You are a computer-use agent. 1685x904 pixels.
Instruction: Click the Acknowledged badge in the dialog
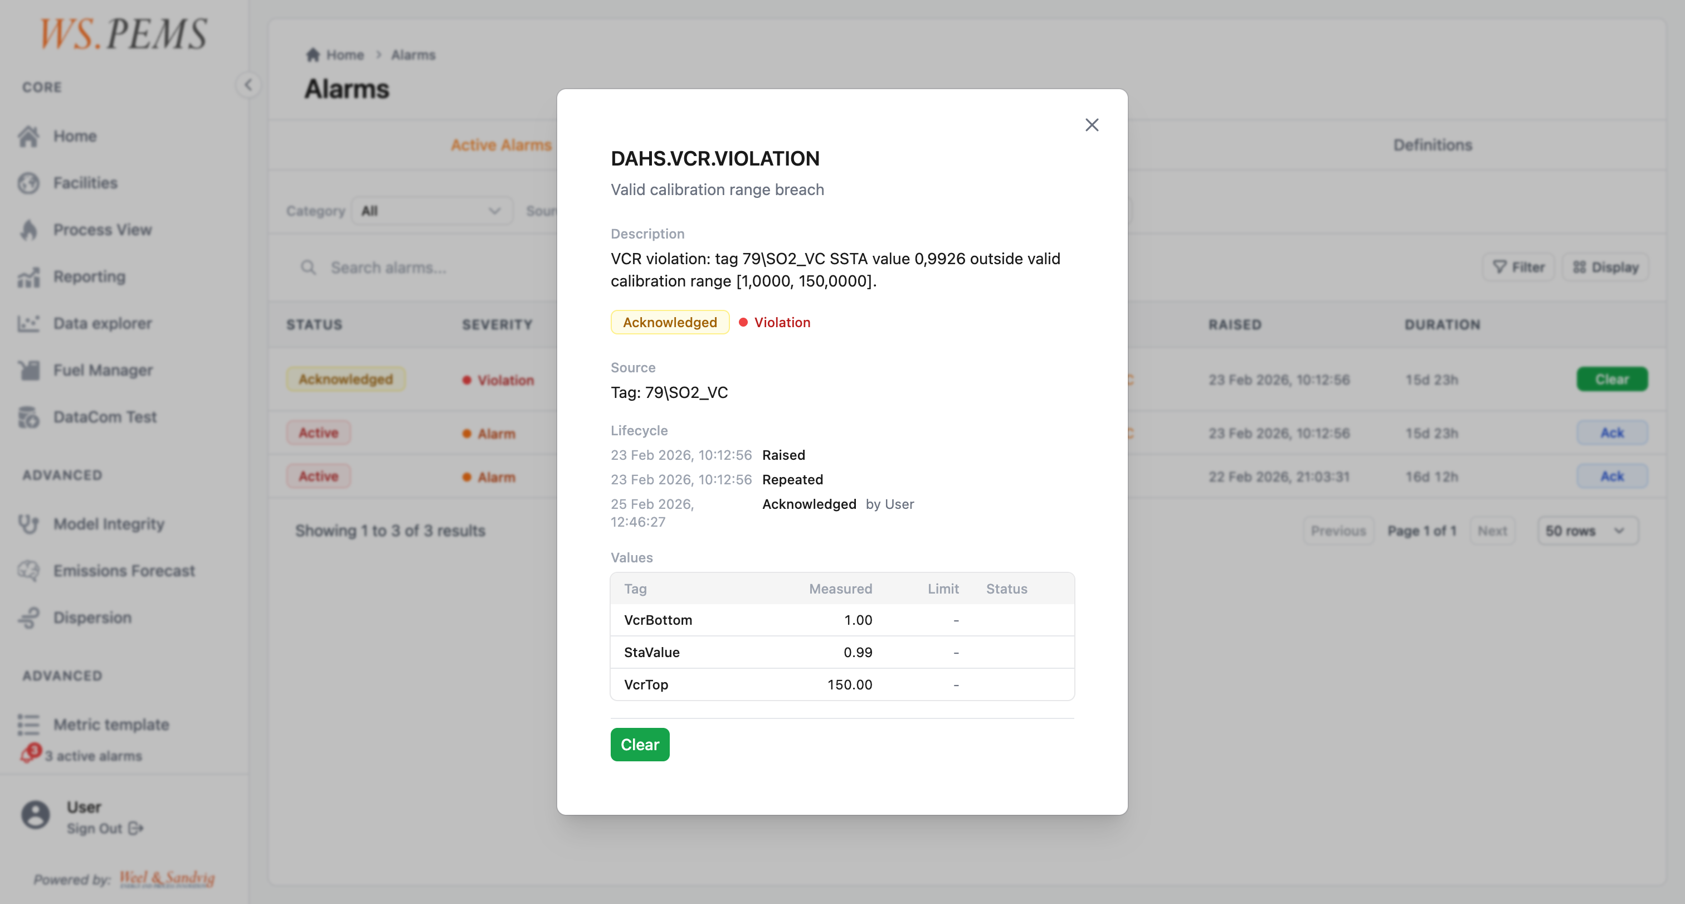pos(670,323)
